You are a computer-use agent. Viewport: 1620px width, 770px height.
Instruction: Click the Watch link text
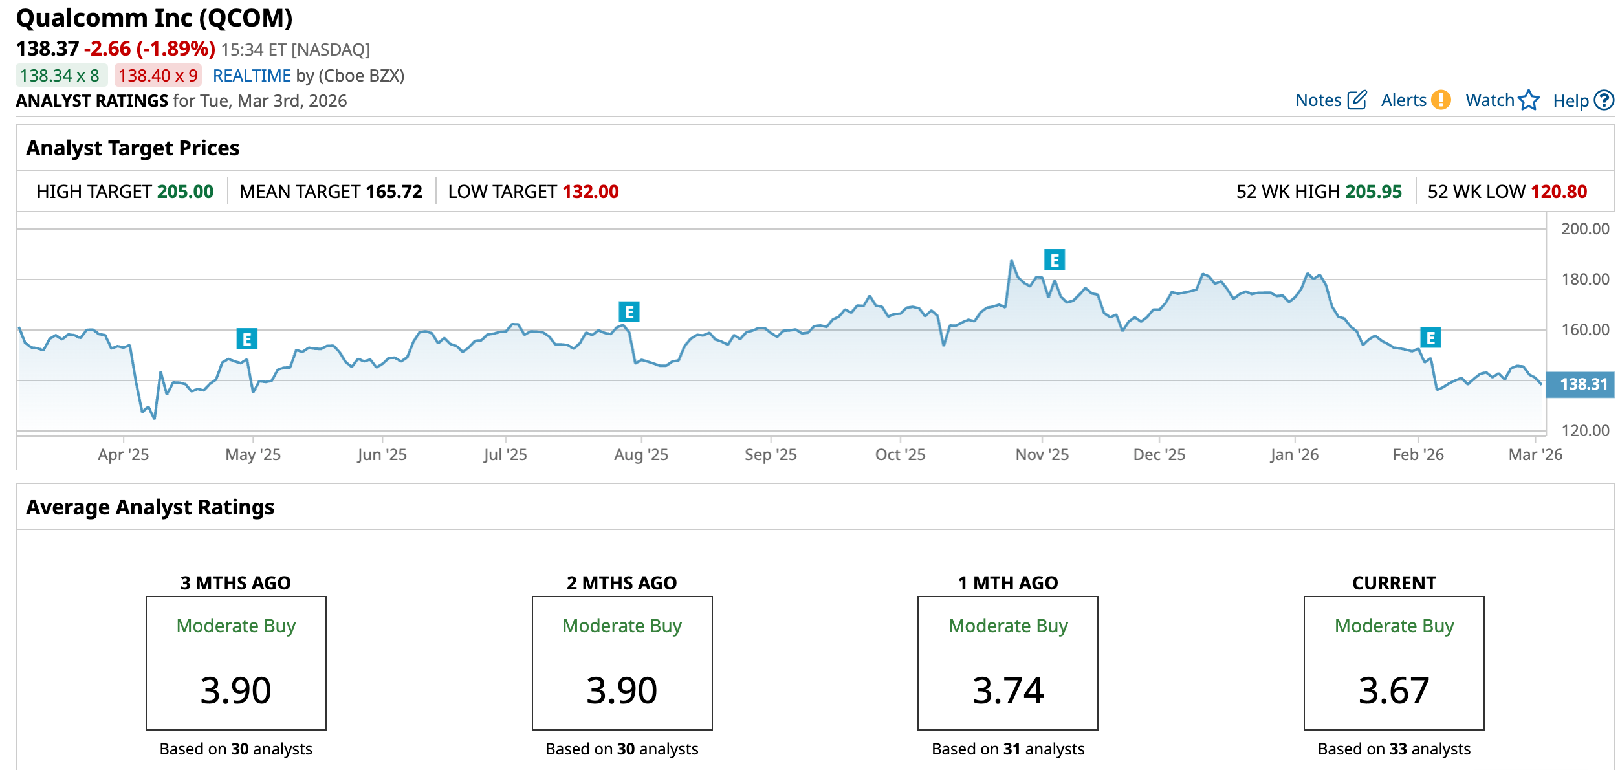[x=1489, y=100]
